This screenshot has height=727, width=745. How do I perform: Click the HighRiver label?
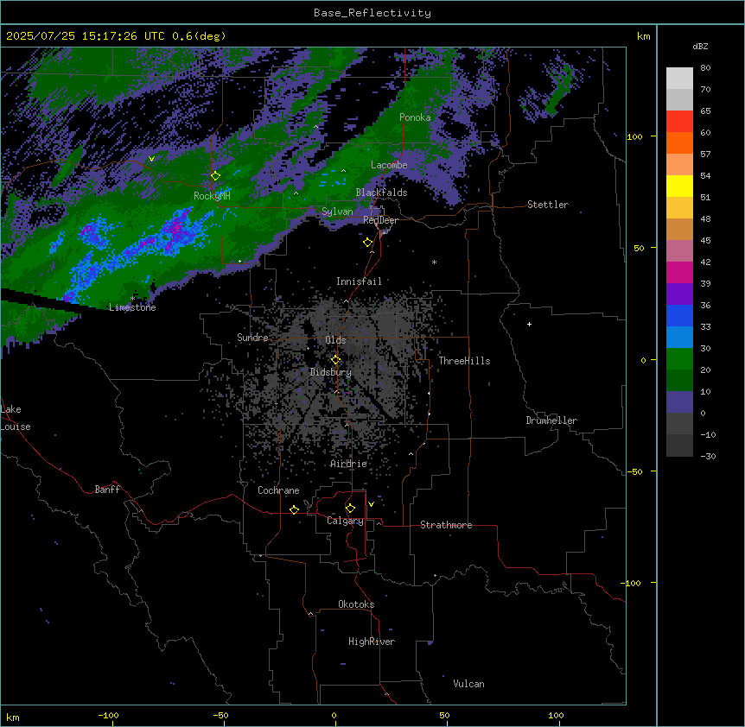coord(372,642)
